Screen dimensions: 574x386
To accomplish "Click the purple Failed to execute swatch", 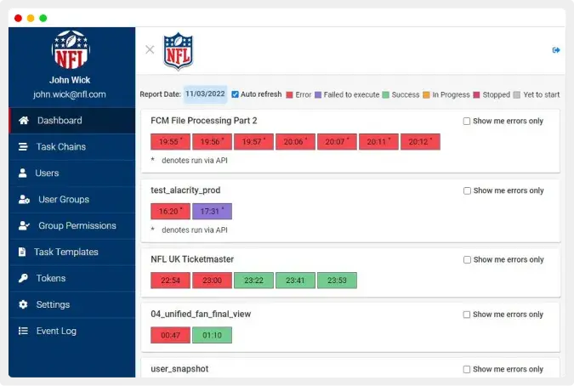I will [x=318, y=95].
